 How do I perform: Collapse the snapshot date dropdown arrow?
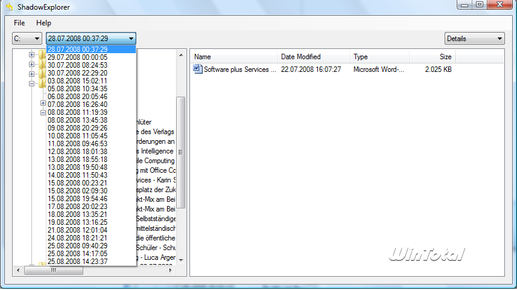[132, 39]
